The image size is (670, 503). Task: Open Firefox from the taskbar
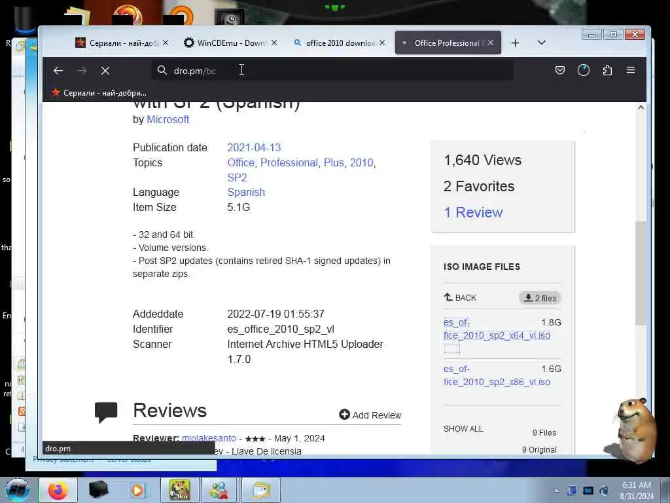click(58, 490)
